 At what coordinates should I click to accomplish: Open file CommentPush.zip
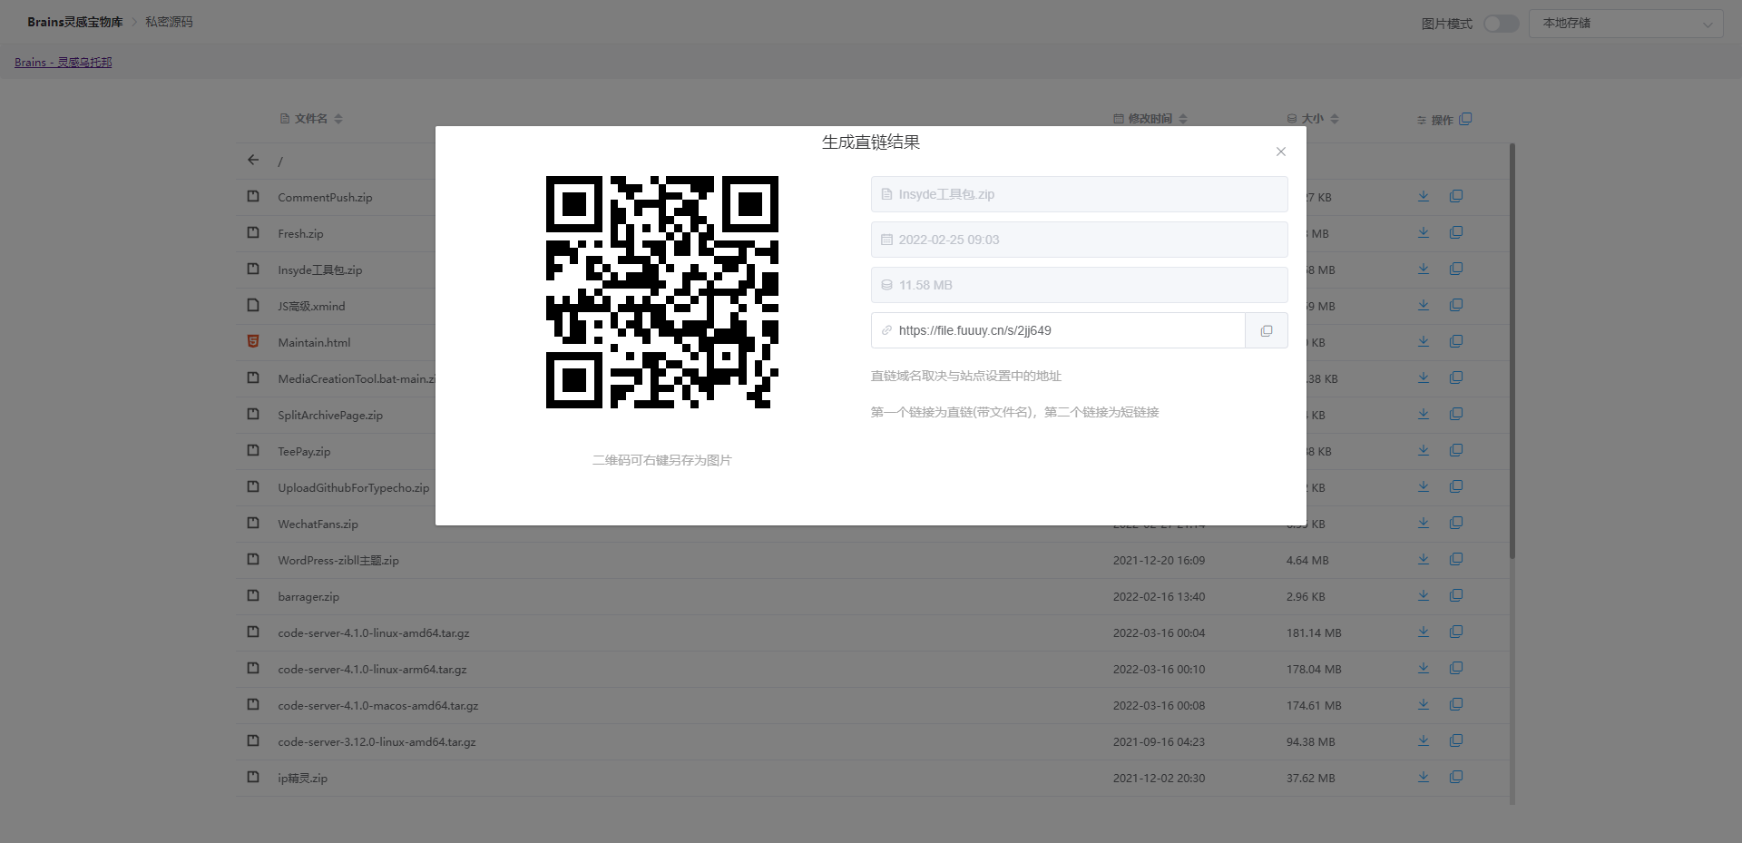coord(325,198)
